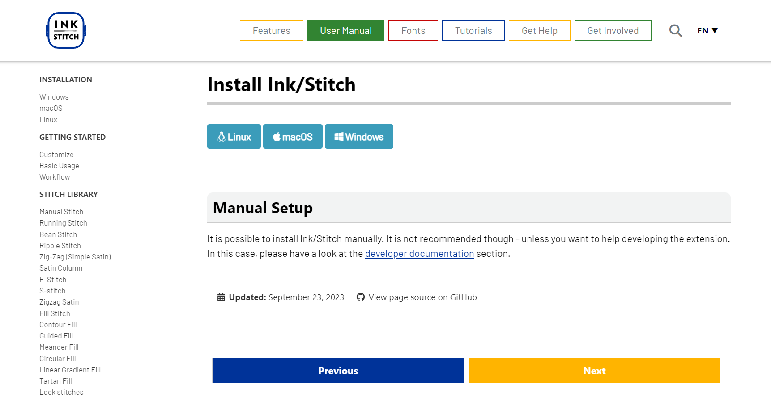The height and width of the screenshot is (397, 771).
Task: Open the Lock stitches page
Action: [61, 392]
